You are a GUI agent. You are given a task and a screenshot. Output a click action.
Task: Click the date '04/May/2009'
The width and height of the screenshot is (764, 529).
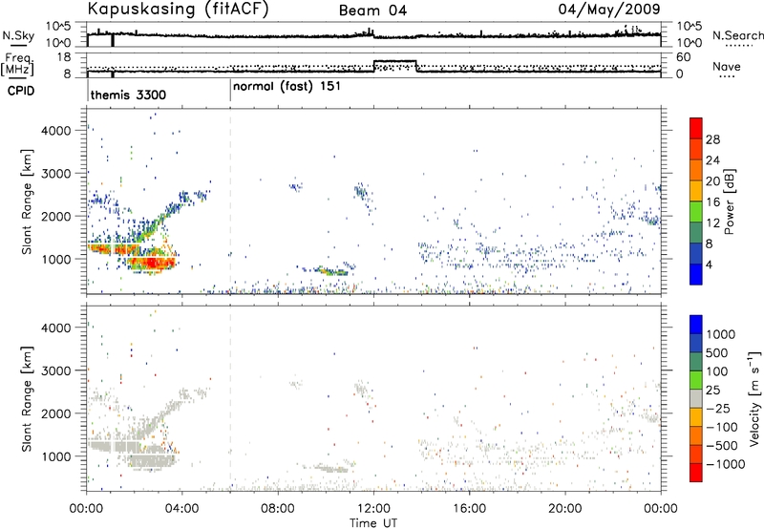609,10
